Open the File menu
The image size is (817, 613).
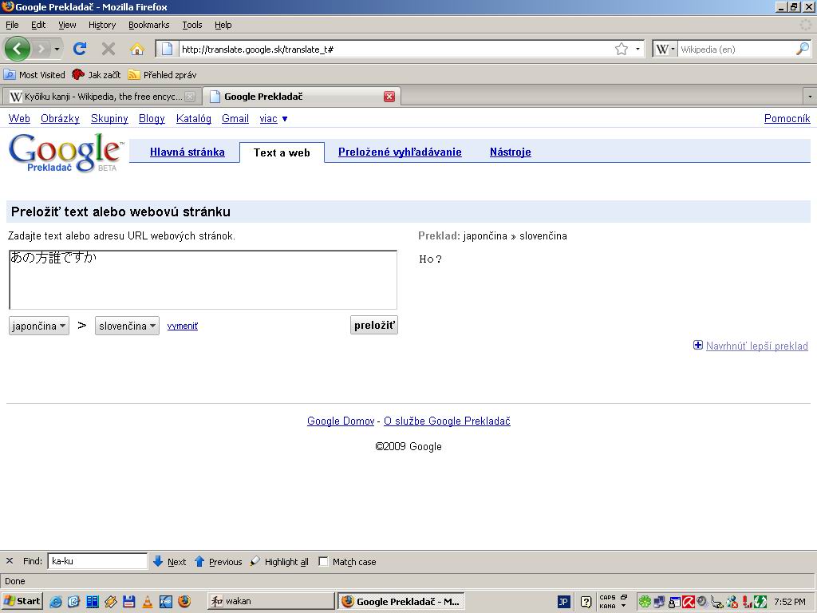12,25
